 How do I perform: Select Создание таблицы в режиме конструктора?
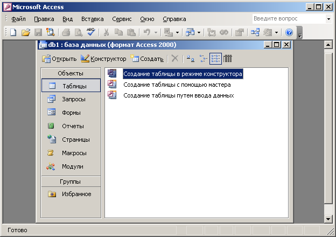coord(183,74)
